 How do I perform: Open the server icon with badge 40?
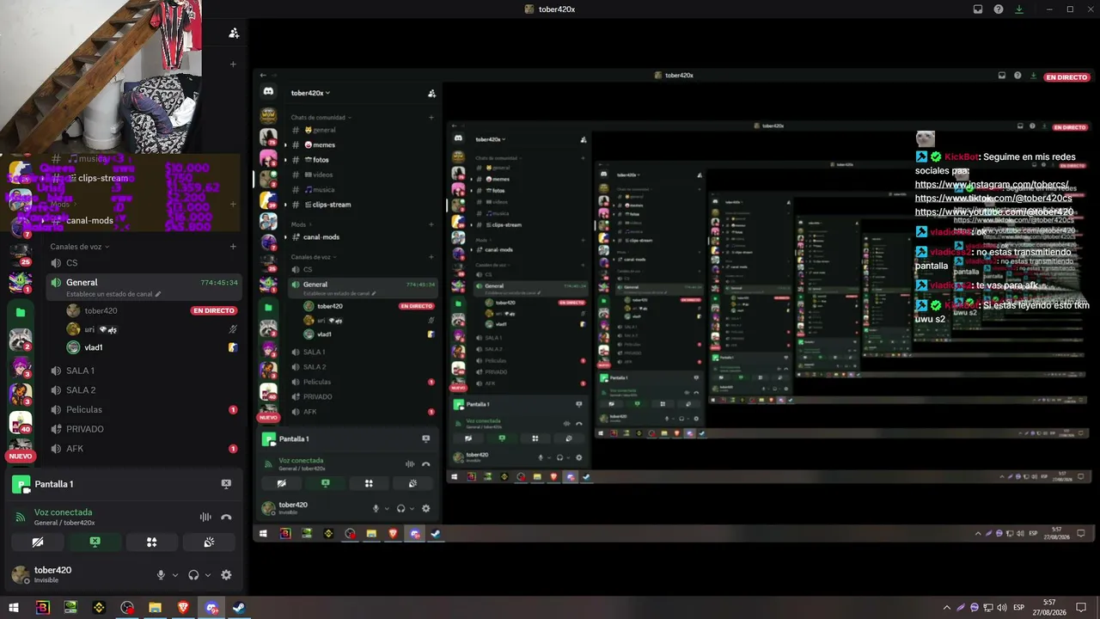pyautogui.click(x=21, y=422)
